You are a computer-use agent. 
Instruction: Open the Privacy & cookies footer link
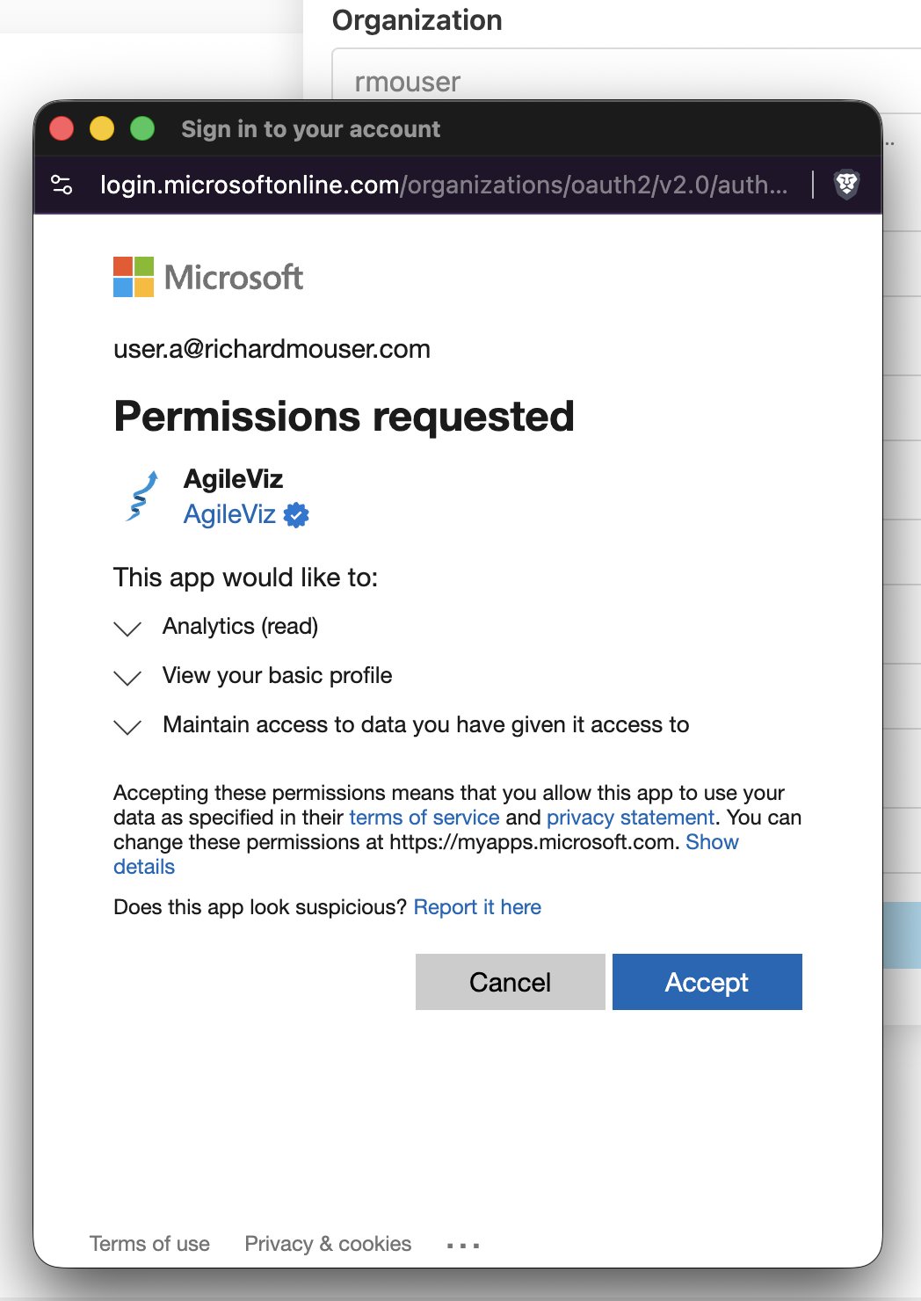click(327, 1243)
